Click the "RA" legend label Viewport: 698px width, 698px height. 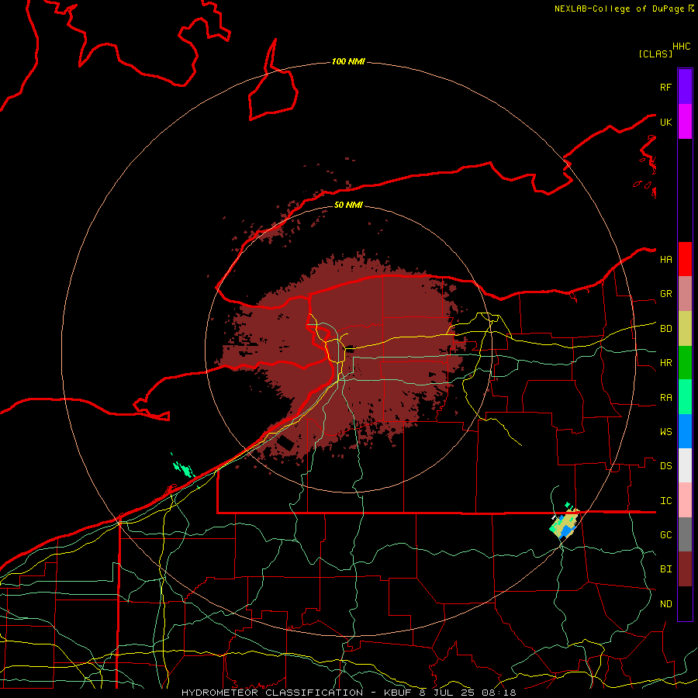coord(665,398)
